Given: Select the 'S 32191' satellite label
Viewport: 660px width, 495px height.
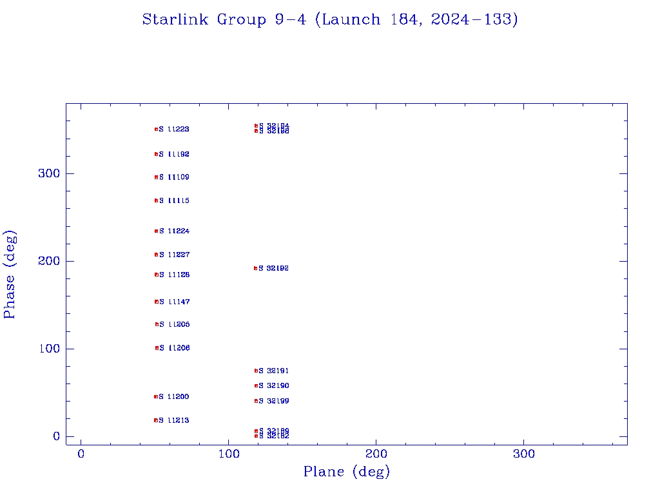Looking at the screenshot, I should [x=273, y=371].
